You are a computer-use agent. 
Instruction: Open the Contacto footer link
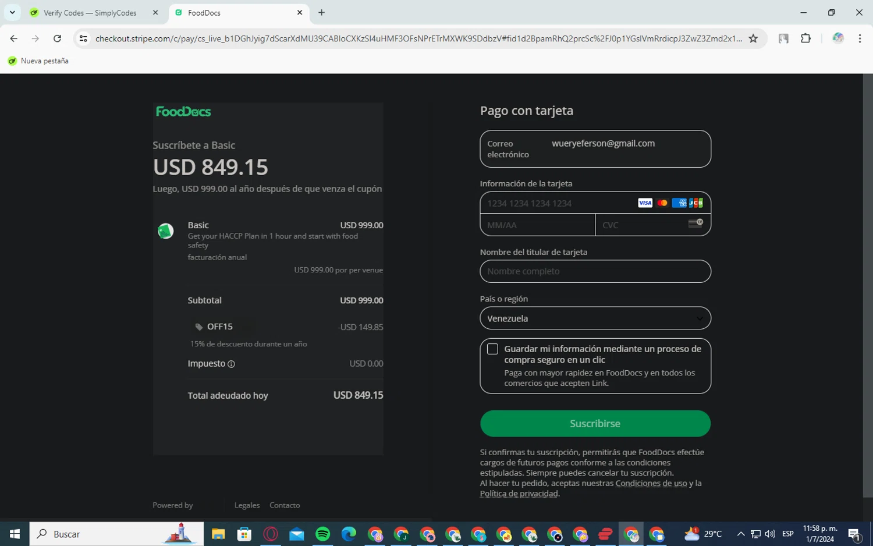click(x=285, y=505)
